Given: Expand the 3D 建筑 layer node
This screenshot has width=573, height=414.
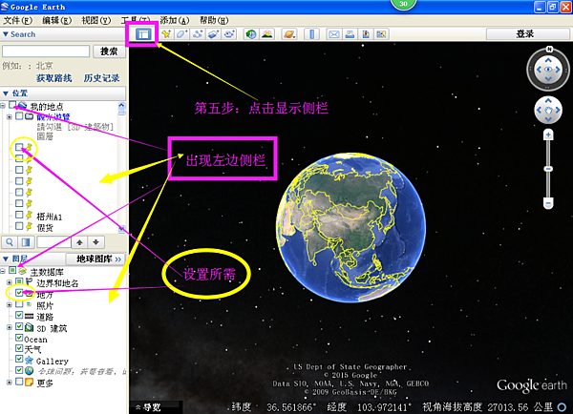Looking at the screenshot, I should click(10, 327).
